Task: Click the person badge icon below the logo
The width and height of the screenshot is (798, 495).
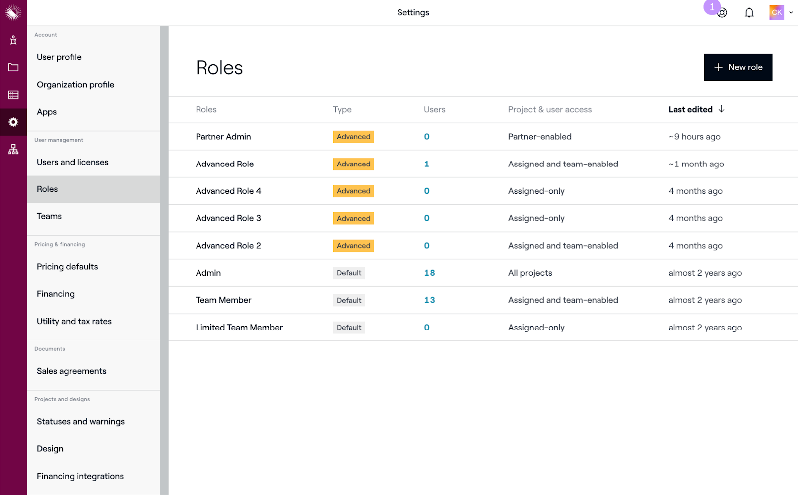Action: pos(13,39)
